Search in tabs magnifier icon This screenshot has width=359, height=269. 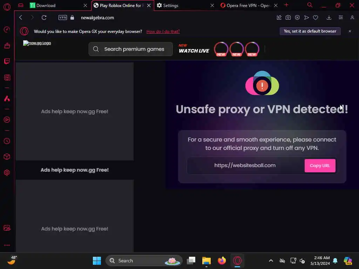pos(310,5)
